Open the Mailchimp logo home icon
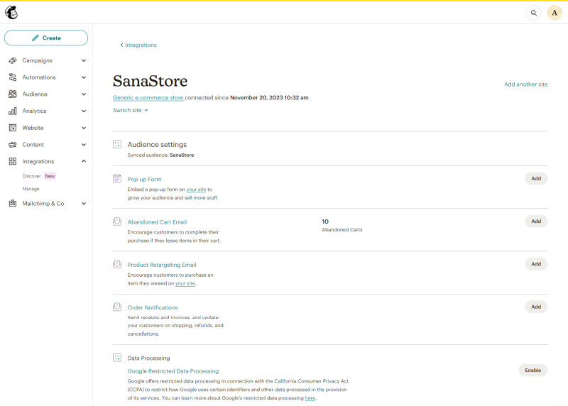This screenshot has height=406, width=568. (11, 12)
